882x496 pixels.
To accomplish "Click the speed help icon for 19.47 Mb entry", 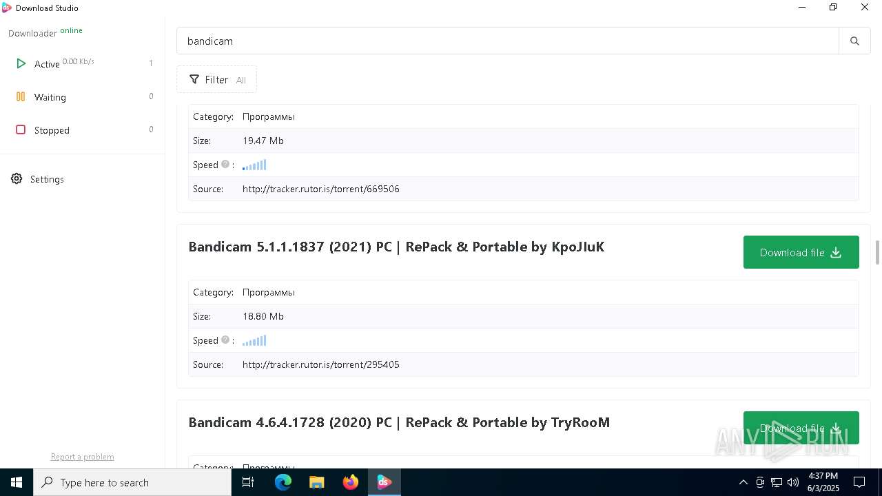I will tap(225, 165).
